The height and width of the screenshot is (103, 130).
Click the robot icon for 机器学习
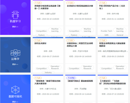pyautogui.click(x=15, y=15)
